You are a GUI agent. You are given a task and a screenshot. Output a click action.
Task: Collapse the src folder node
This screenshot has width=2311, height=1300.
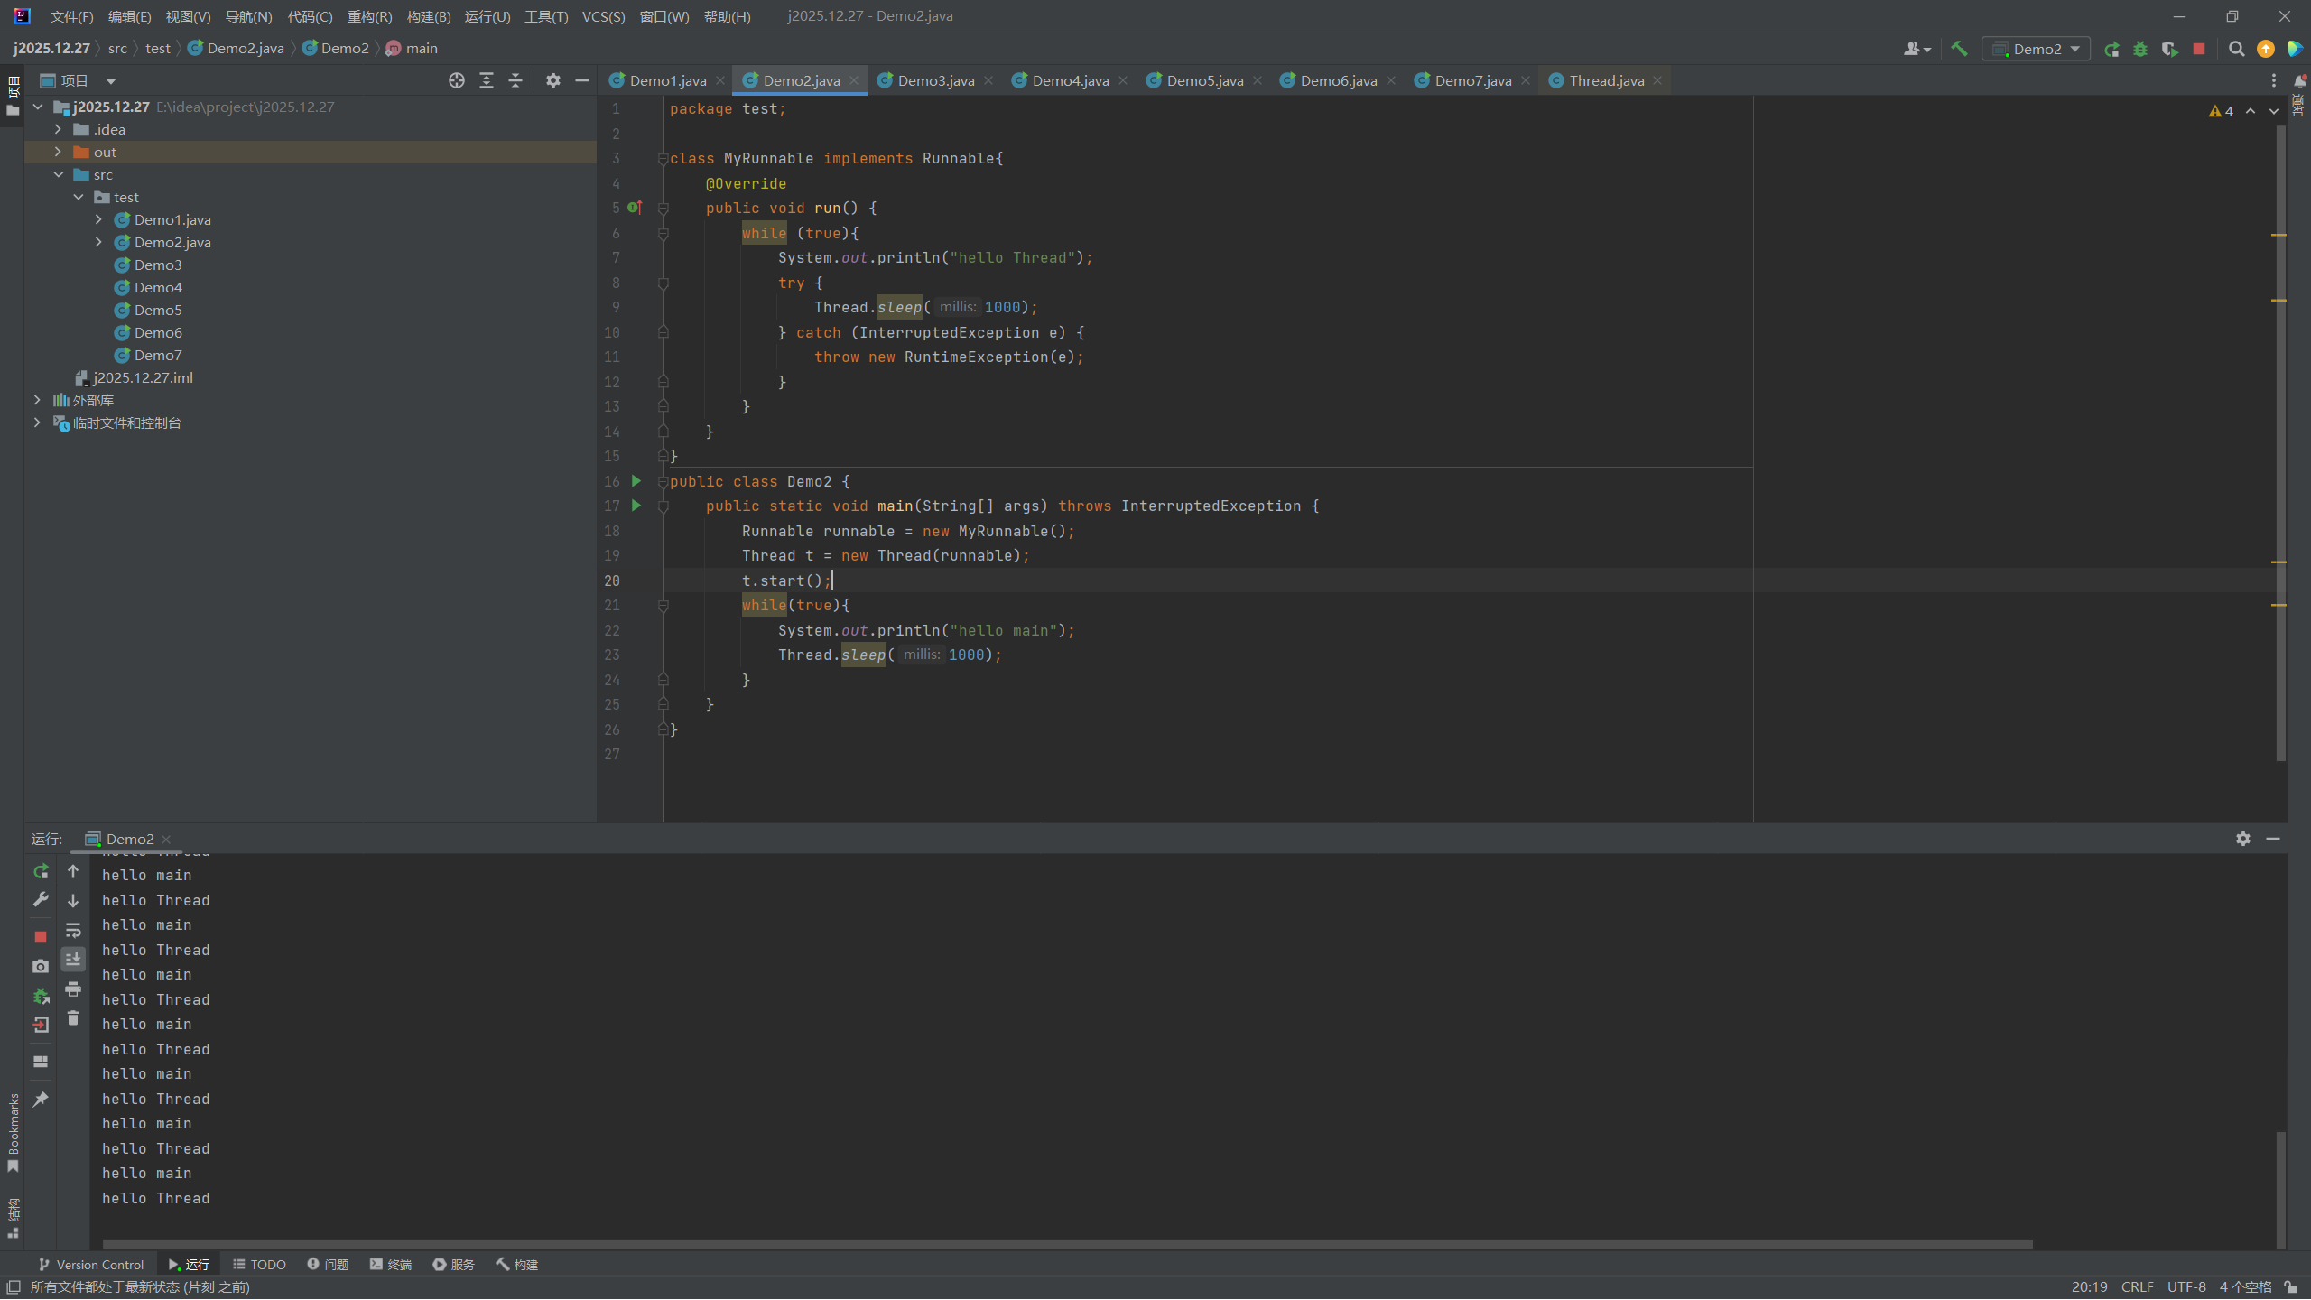58,174
